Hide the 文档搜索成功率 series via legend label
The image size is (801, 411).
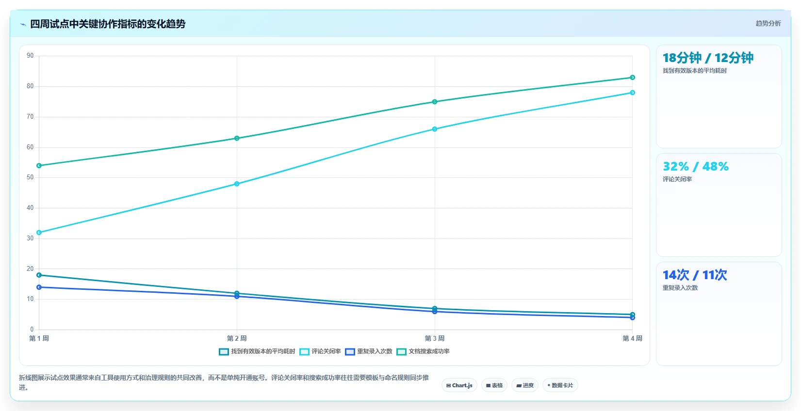[x=429, y=351]
